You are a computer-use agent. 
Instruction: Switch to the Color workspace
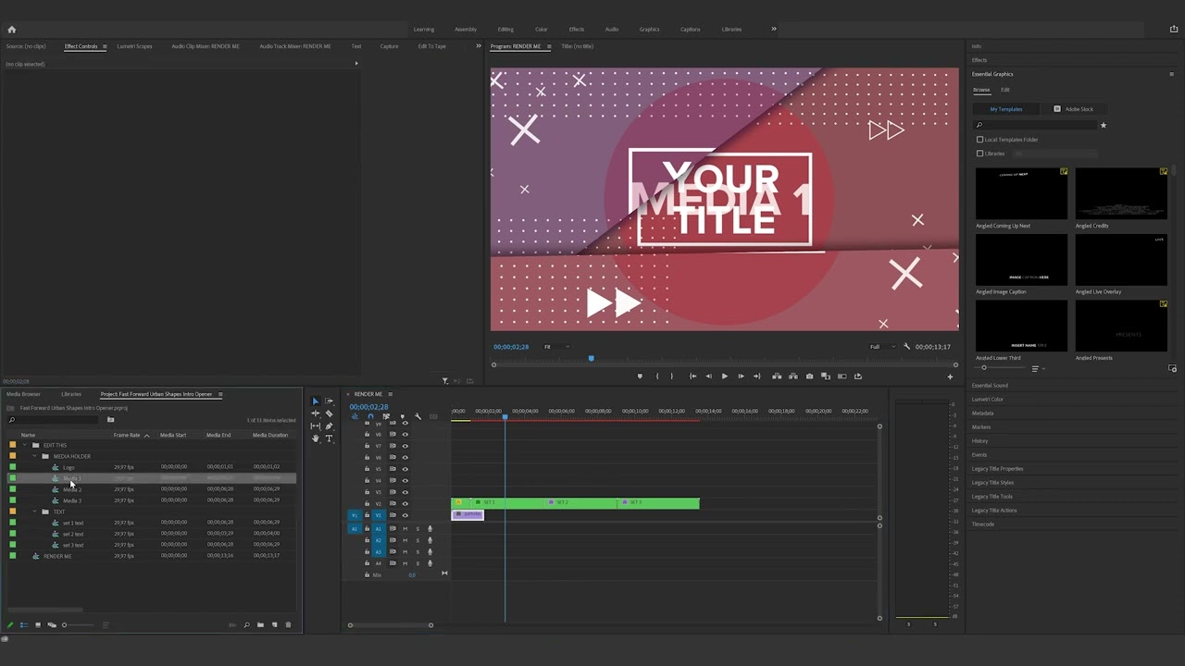click(x=542, y=30)
